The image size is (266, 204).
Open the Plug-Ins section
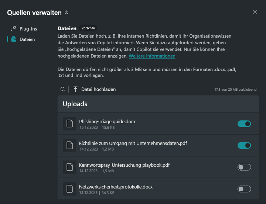[x=28, y=29]
